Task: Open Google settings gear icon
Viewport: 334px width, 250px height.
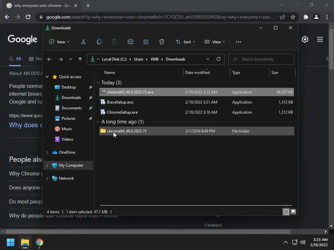Action: [305, 39]
